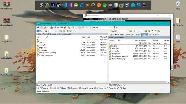
Task: Open the new session icon in toolbar
Action: pyautogui.click(x=114, y=27)
